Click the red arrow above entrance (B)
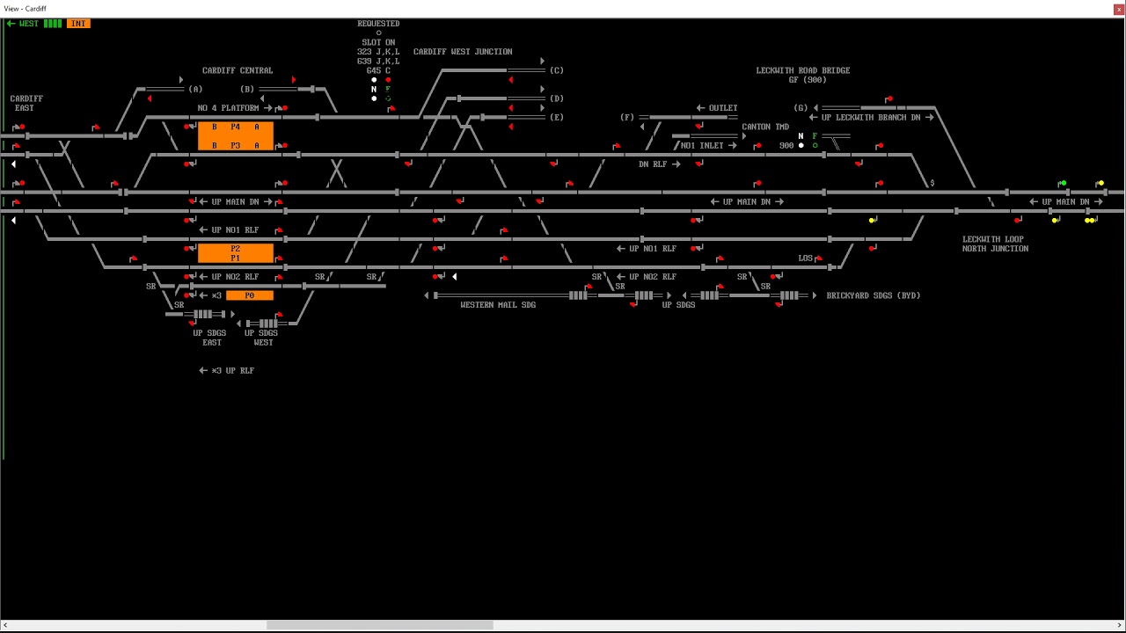The width and height of the screenshot is (1126, 633). point(294,80)
